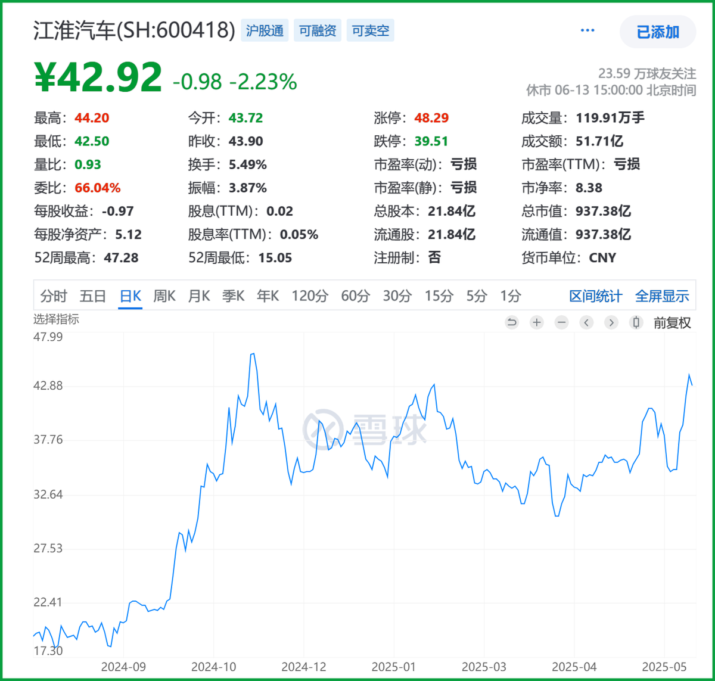Screen dimensions: 715x681
Task: Open 区间统计 range statistics
Action: pyautogui.click(x=596, y=296)
